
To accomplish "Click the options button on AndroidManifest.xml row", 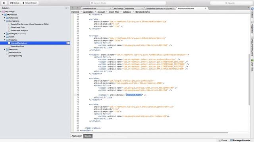I will [x=68, y=43].
